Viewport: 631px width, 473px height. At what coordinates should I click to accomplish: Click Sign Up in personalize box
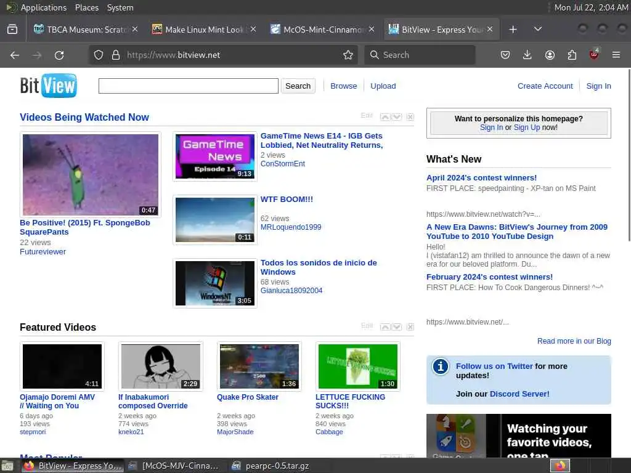click(527, 127)
